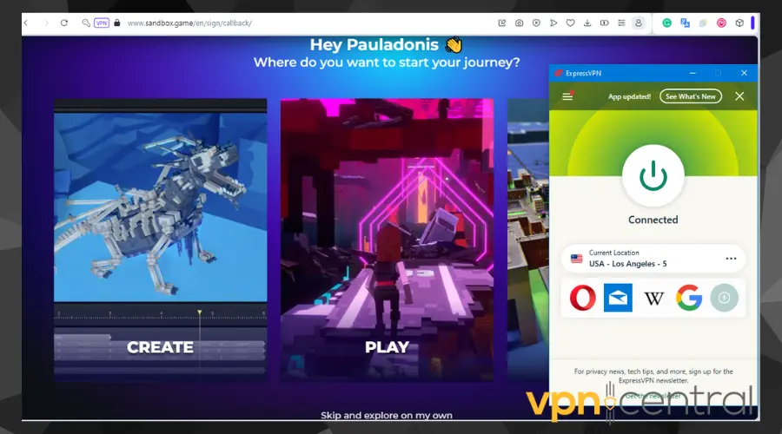
Task: Open location options three-dot menu
Action: tap(731, 259)
